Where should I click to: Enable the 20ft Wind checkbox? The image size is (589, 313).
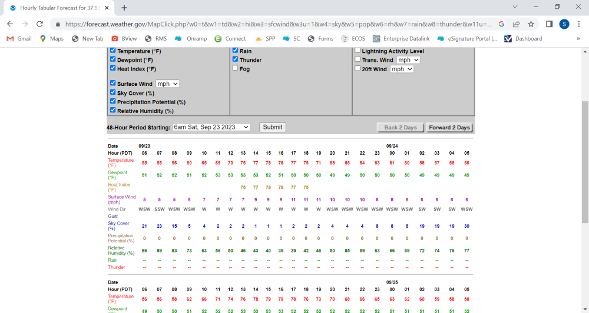coord(358,68)
